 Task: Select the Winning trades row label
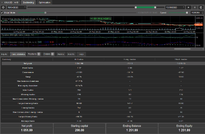(28, 94)
